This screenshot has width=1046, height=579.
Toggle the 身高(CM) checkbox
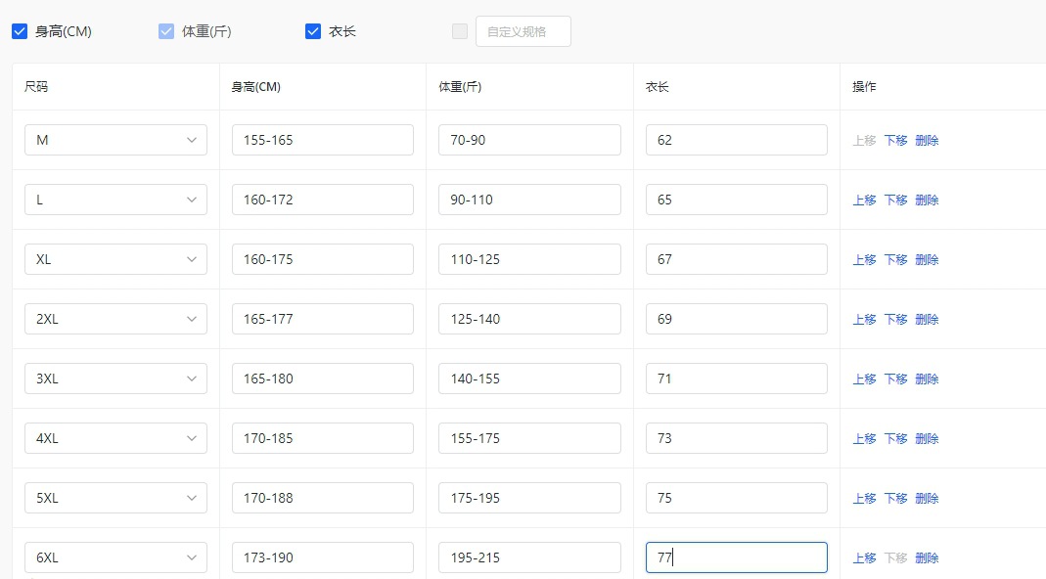(x=20, y=31)
